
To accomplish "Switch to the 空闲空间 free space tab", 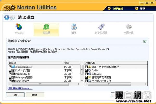I will click(x=128, y=29).
